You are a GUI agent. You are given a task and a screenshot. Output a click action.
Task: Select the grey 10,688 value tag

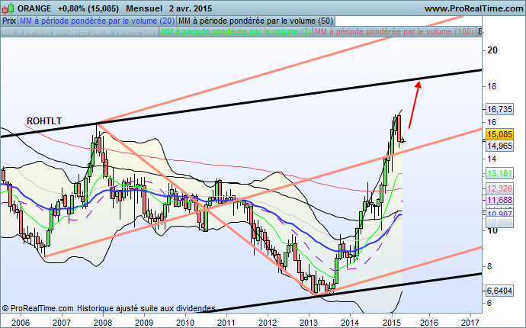tap(499, 222)
